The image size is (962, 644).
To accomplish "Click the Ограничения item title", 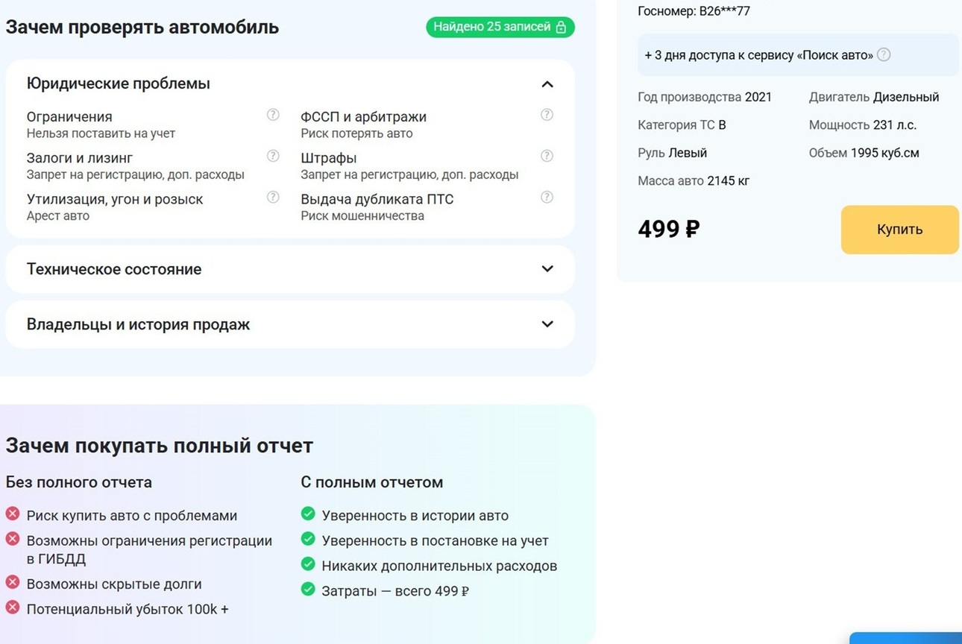I will click(x=69, y=117).
